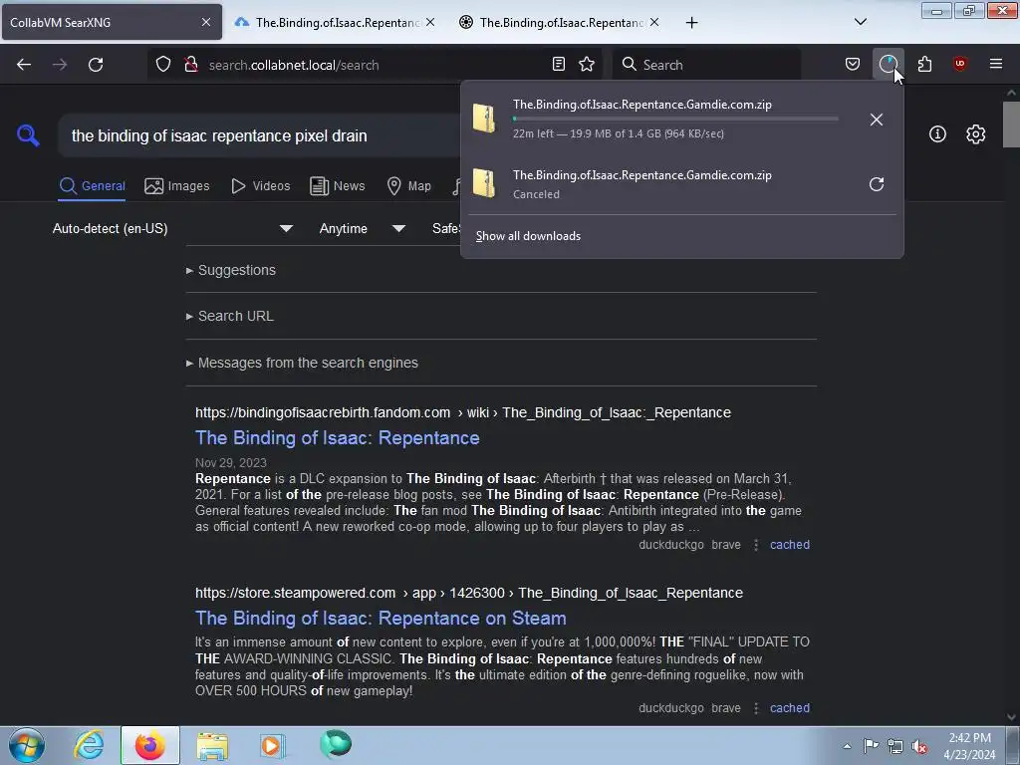
Task: Open cached link for the Steam result
Action: 790,708
